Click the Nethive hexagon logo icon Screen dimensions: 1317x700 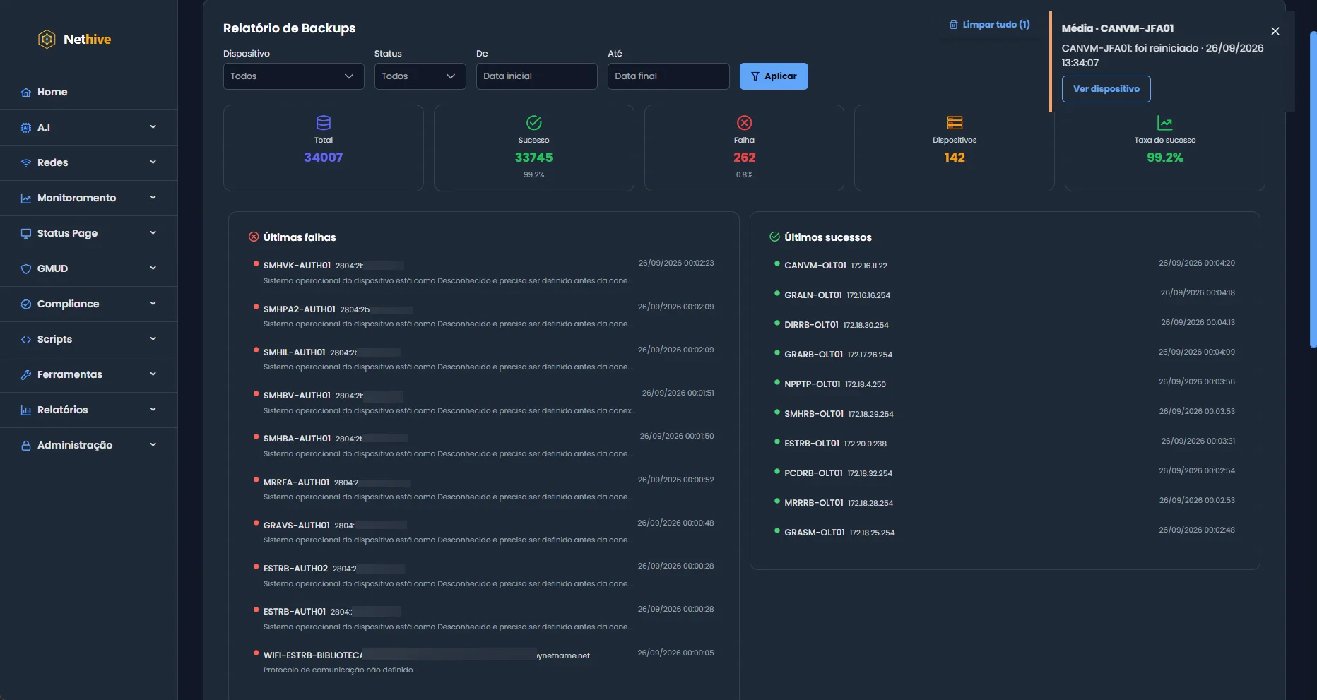pyautogui.click(x=47, y=39)
